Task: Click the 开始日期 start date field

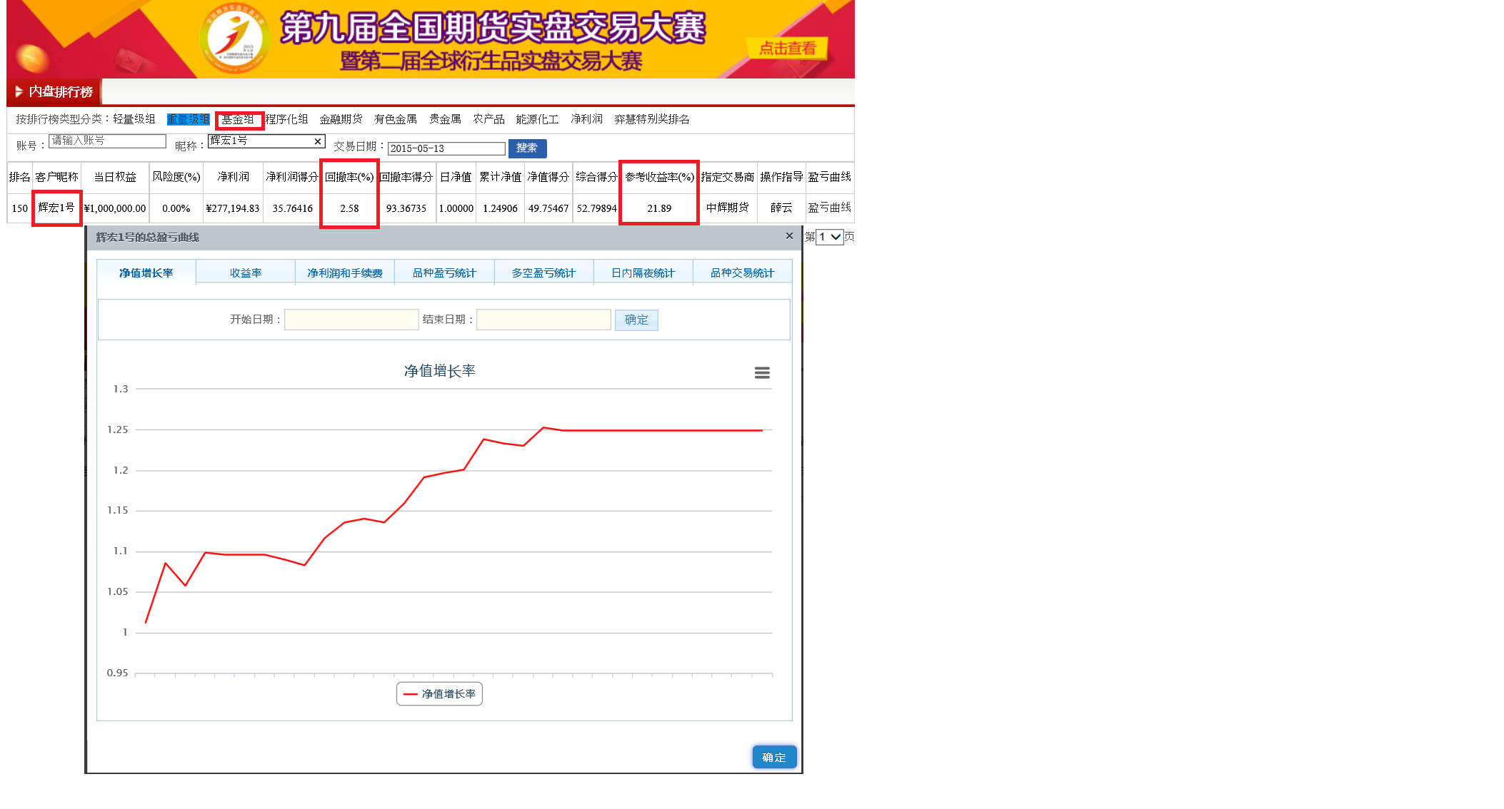Action: (351, 320)
